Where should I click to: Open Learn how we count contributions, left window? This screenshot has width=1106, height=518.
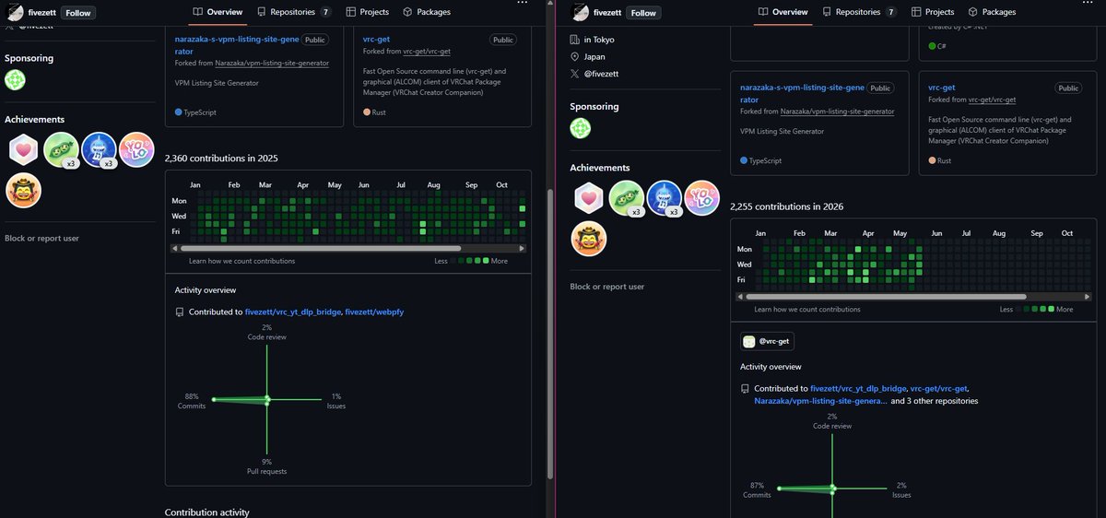(241, 261)
